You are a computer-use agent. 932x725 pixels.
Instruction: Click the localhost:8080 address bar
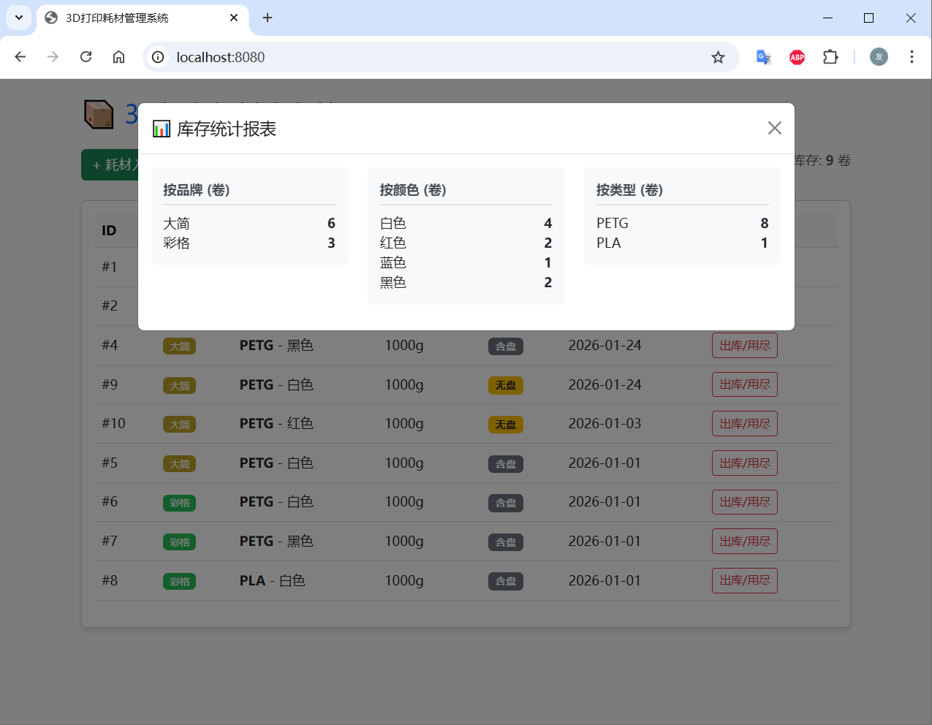tap(439, 57)
